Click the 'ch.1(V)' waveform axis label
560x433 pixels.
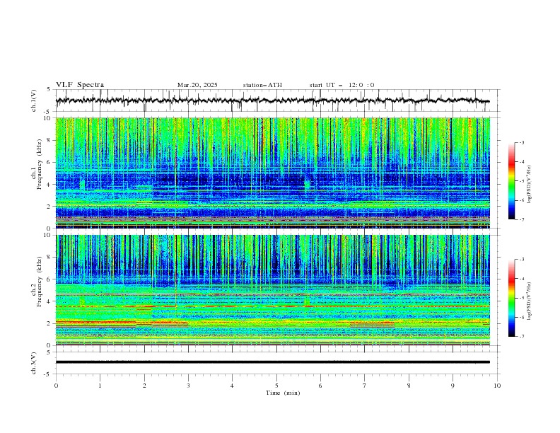coord(34,100)
